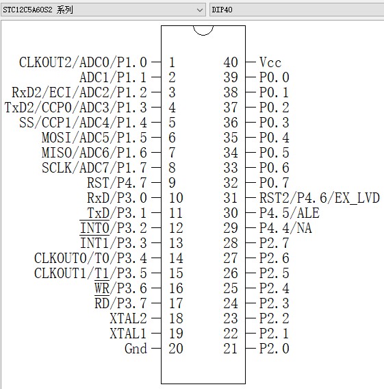The image size is (384, 389).
Task: Click pin label P2.2
Action: [274, 318]
